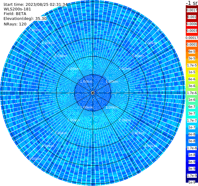Image resolution: width=198 pixels, height=186 pixels.
Task: Click the 0.0017 colorbar label
Action: tap(192, 10)
